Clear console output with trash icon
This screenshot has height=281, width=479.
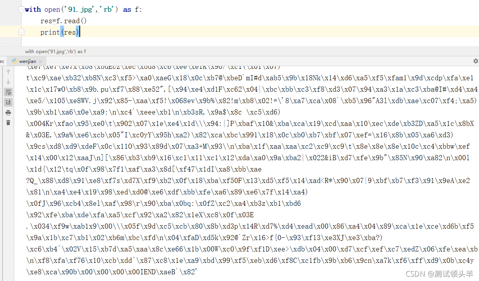(x=8, y=123)
